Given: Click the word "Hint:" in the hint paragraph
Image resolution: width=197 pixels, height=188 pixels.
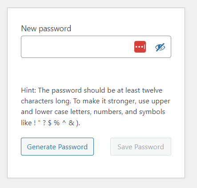Looking at the screenshot, I should (x=28, y=90).
